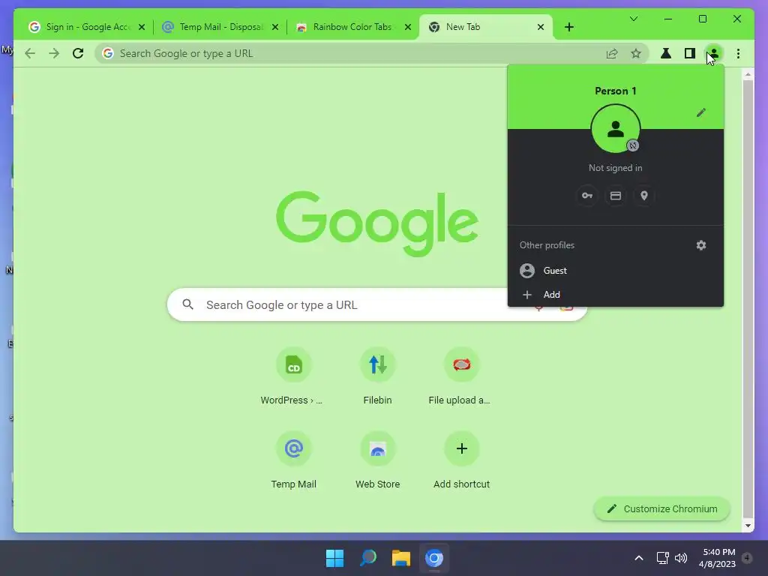Click the Add shortcut plus tile
This screenshot has width=768, height=576.
tap(461, 460)
